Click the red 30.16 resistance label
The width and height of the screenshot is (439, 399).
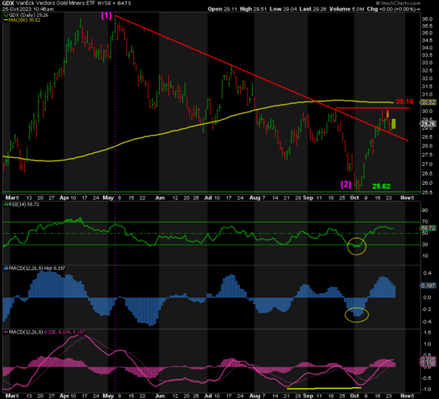[x=405, y=102]
